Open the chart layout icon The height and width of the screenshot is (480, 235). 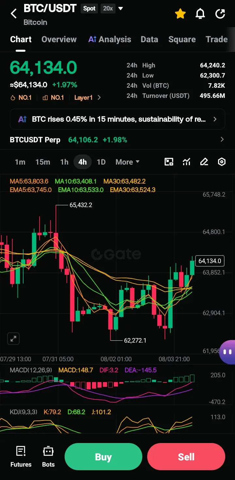point(169,162)
